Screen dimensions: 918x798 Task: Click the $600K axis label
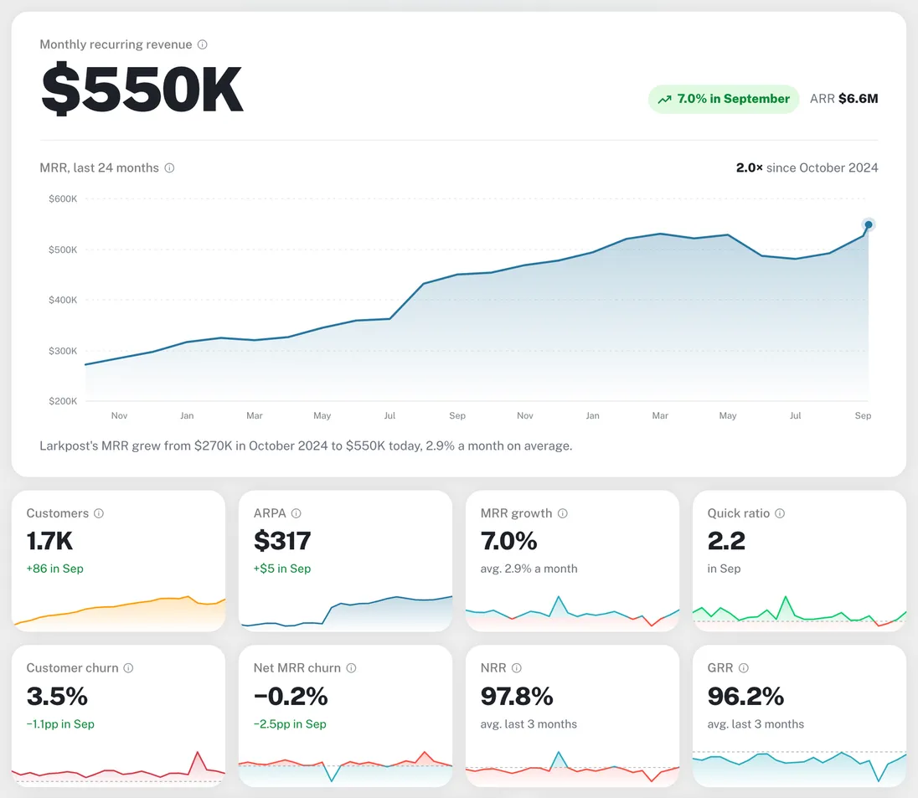click(x=63, y=199)
